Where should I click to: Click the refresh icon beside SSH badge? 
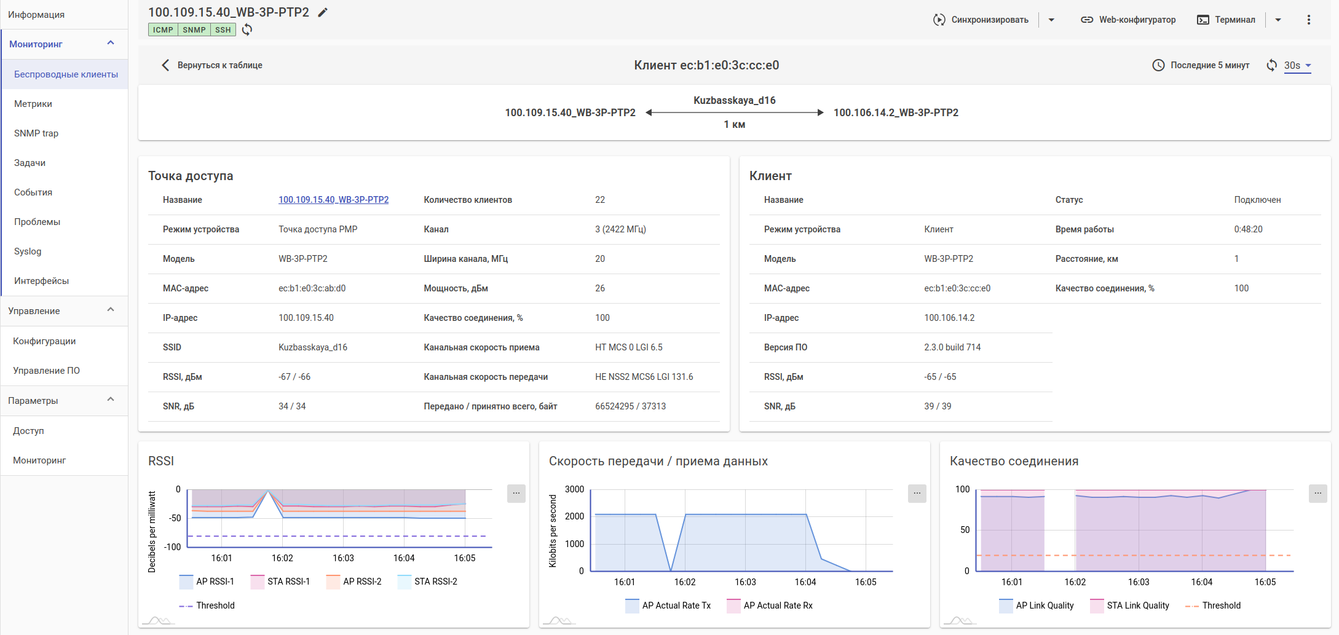coord(247,30)
